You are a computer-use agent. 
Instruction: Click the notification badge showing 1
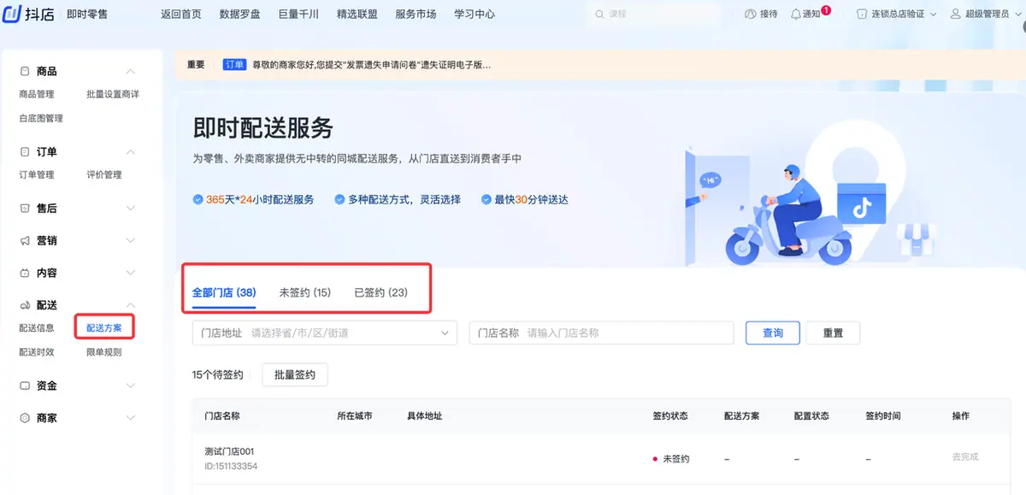[x=826, y=9]
